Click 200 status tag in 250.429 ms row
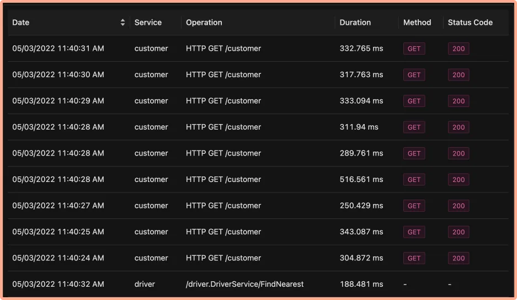Screen dimensions: 517x300 pyautogui.click(x=459, y=206)
